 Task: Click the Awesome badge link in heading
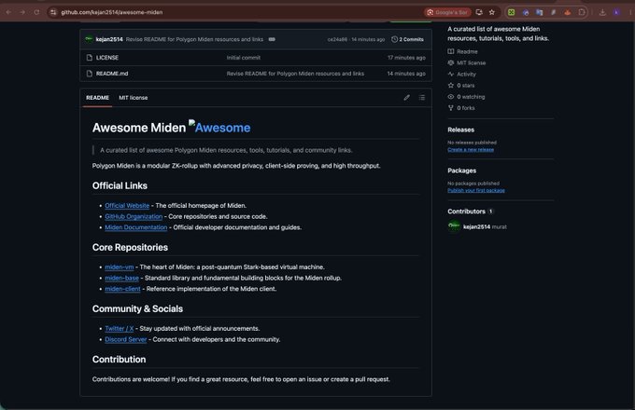click(219, 127)
